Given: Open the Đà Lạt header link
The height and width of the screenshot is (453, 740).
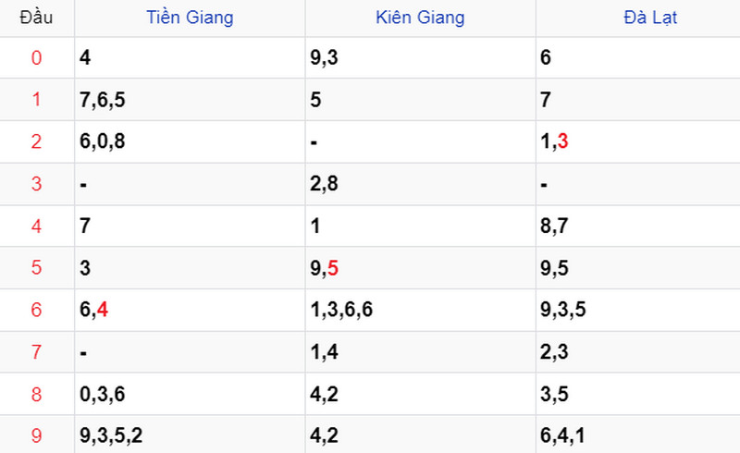Looking at the screenshot, I should click(650, 18).
